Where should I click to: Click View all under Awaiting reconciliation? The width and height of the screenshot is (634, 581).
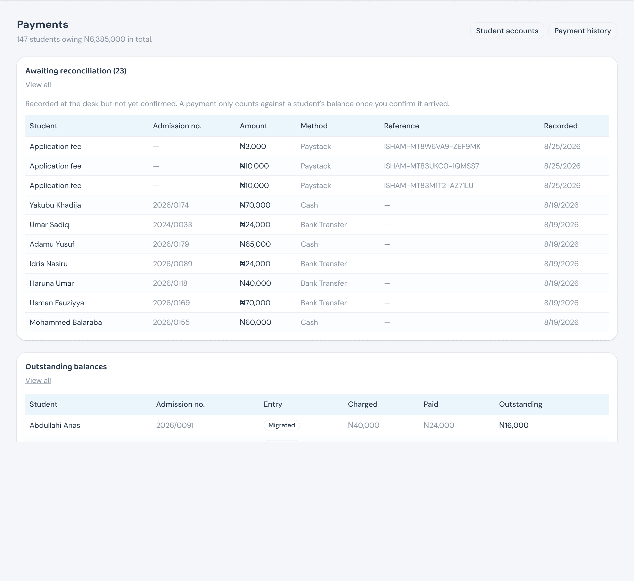pos(38,85)
